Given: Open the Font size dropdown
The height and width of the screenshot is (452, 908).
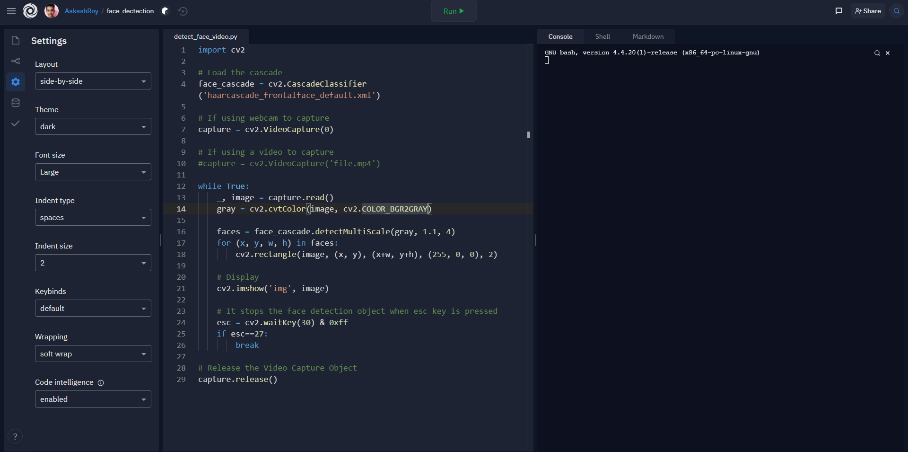Looking at the screenshot, I should tap(93, 172).
